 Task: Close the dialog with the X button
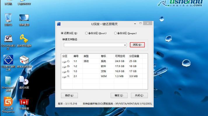pos(148,23)
